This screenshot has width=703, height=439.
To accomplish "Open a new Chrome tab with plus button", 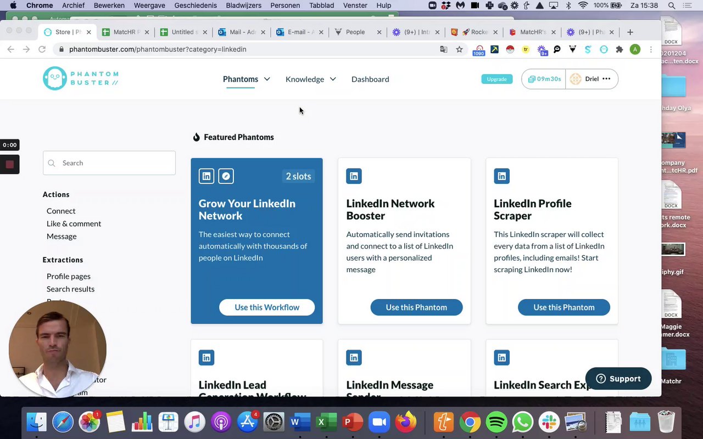I will (x=630, y=32).
